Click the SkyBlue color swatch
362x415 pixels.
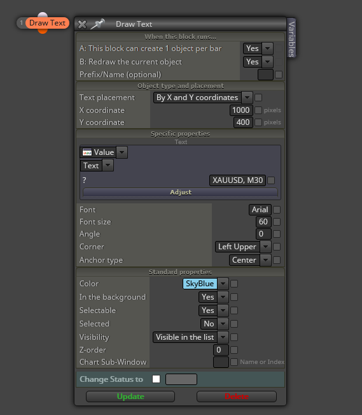click(x=200, y=284)
